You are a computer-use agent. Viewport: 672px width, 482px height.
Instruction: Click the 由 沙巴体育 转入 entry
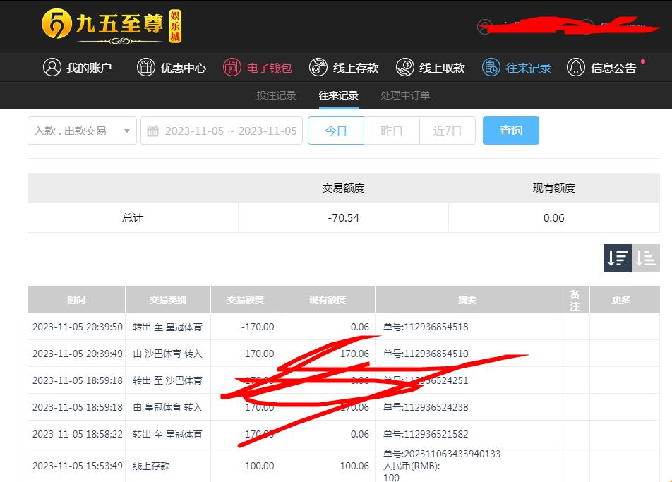[167, 354]
